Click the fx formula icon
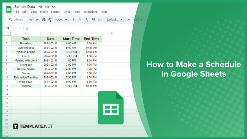Screen dimensions: 247x139 [27, 28]
